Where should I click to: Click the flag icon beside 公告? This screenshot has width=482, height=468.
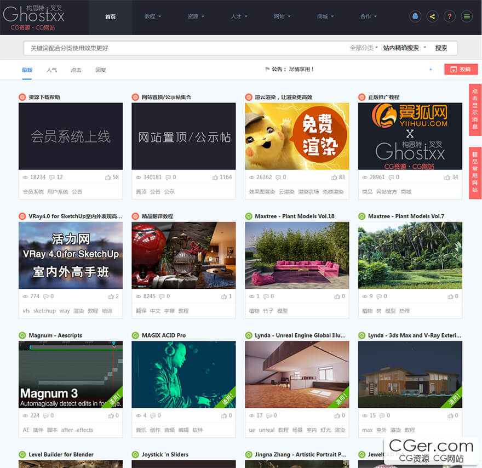267,70
